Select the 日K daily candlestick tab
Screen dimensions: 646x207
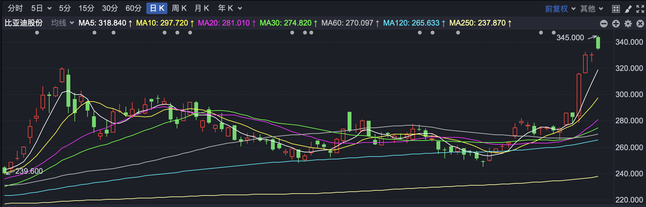pyautogui.click(x=157, y=8)
